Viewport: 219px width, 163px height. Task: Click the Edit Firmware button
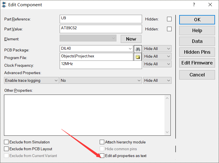click(x=197, y=63)
